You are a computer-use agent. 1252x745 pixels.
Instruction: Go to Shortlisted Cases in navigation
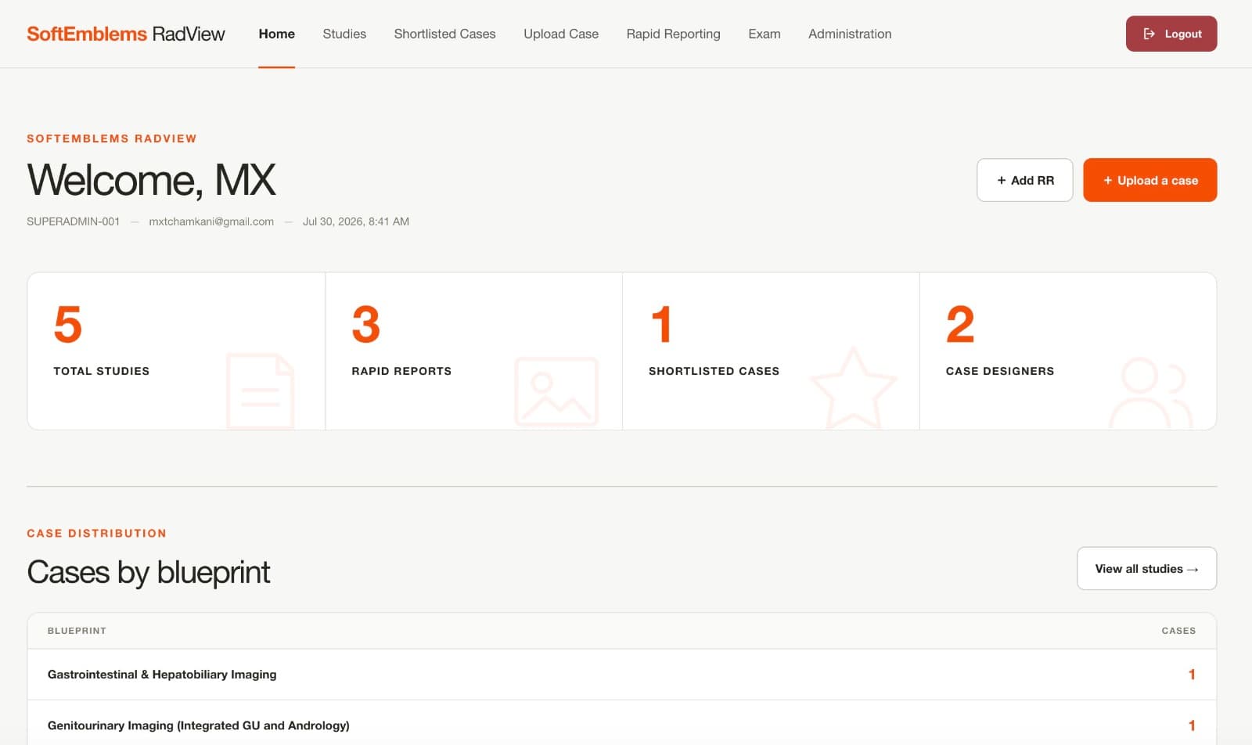tap(444, 34)
